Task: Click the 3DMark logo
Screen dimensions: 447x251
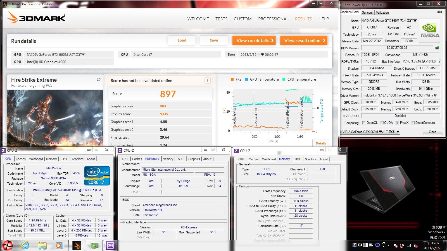Action: 37,17
